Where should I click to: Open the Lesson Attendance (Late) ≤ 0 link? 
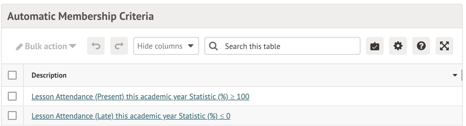[131, 116]
